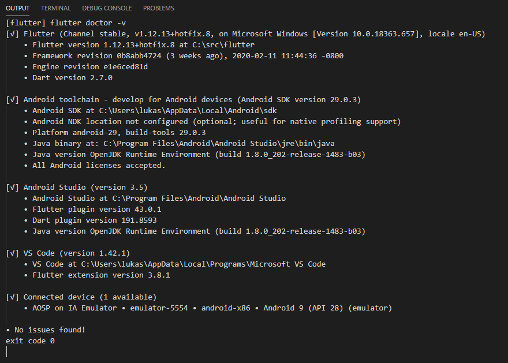This screenshot has width=508, height=363.
Task: Click the Android SDK path line
Action: coord(159,111)
